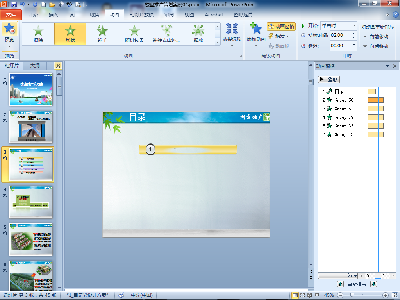Open undo history dropdown arrow
The height and width of the screenshot is (300, 400).
(x=28, y=4)
